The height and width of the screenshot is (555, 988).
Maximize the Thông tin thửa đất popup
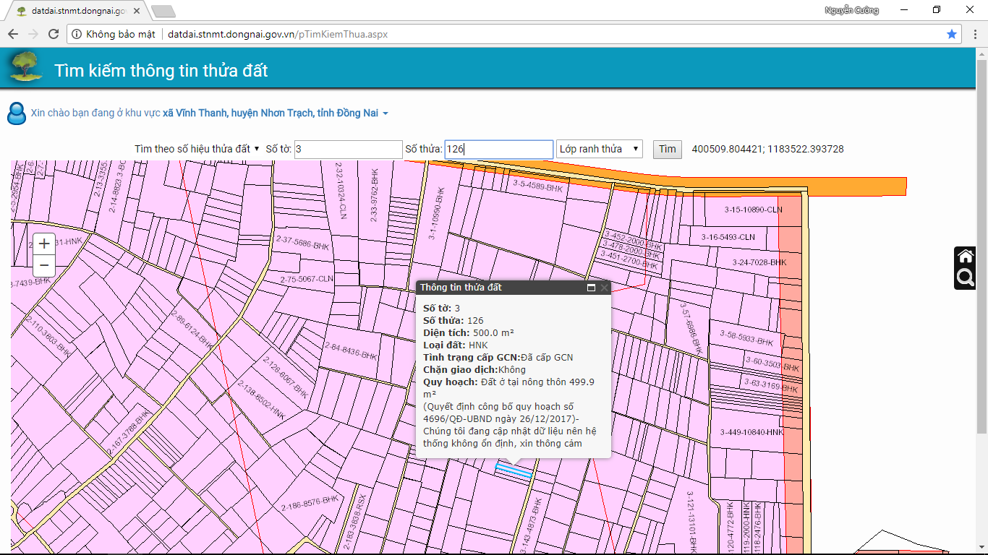point(591,288)
